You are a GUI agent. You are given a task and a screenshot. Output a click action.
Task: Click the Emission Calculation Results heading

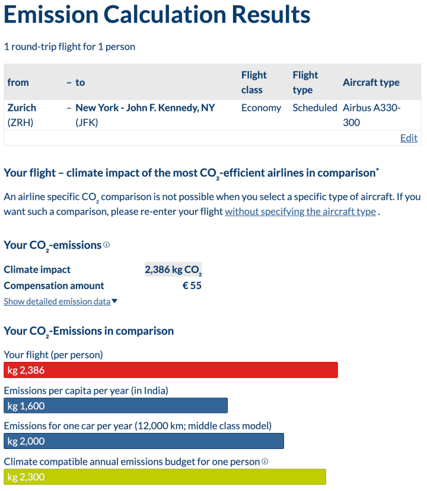[157, 15]
